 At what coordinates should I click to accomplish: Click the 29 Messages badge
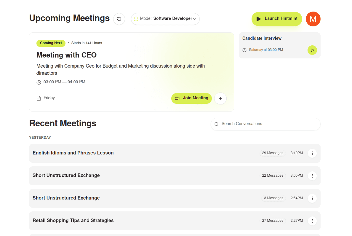pyautogui.click(x=273, y=153)
